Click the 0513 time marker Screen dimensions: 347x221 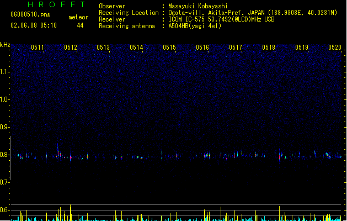[103, 48]
